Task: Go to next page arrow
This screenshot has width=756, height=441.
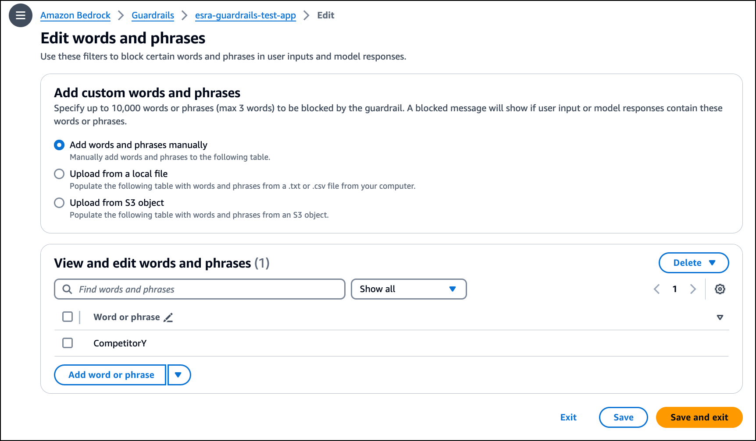Action: coord(693,289)
